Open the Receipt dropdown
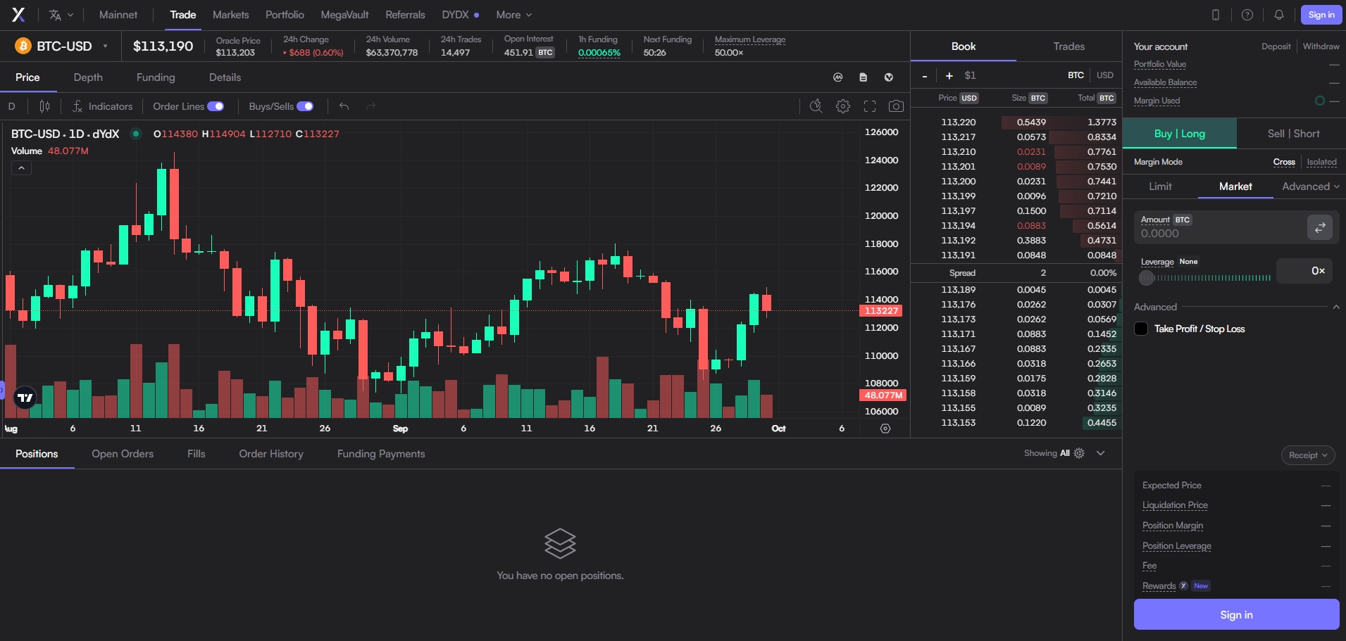Viewport: 1346px width, 641px height. point(1307,455)
